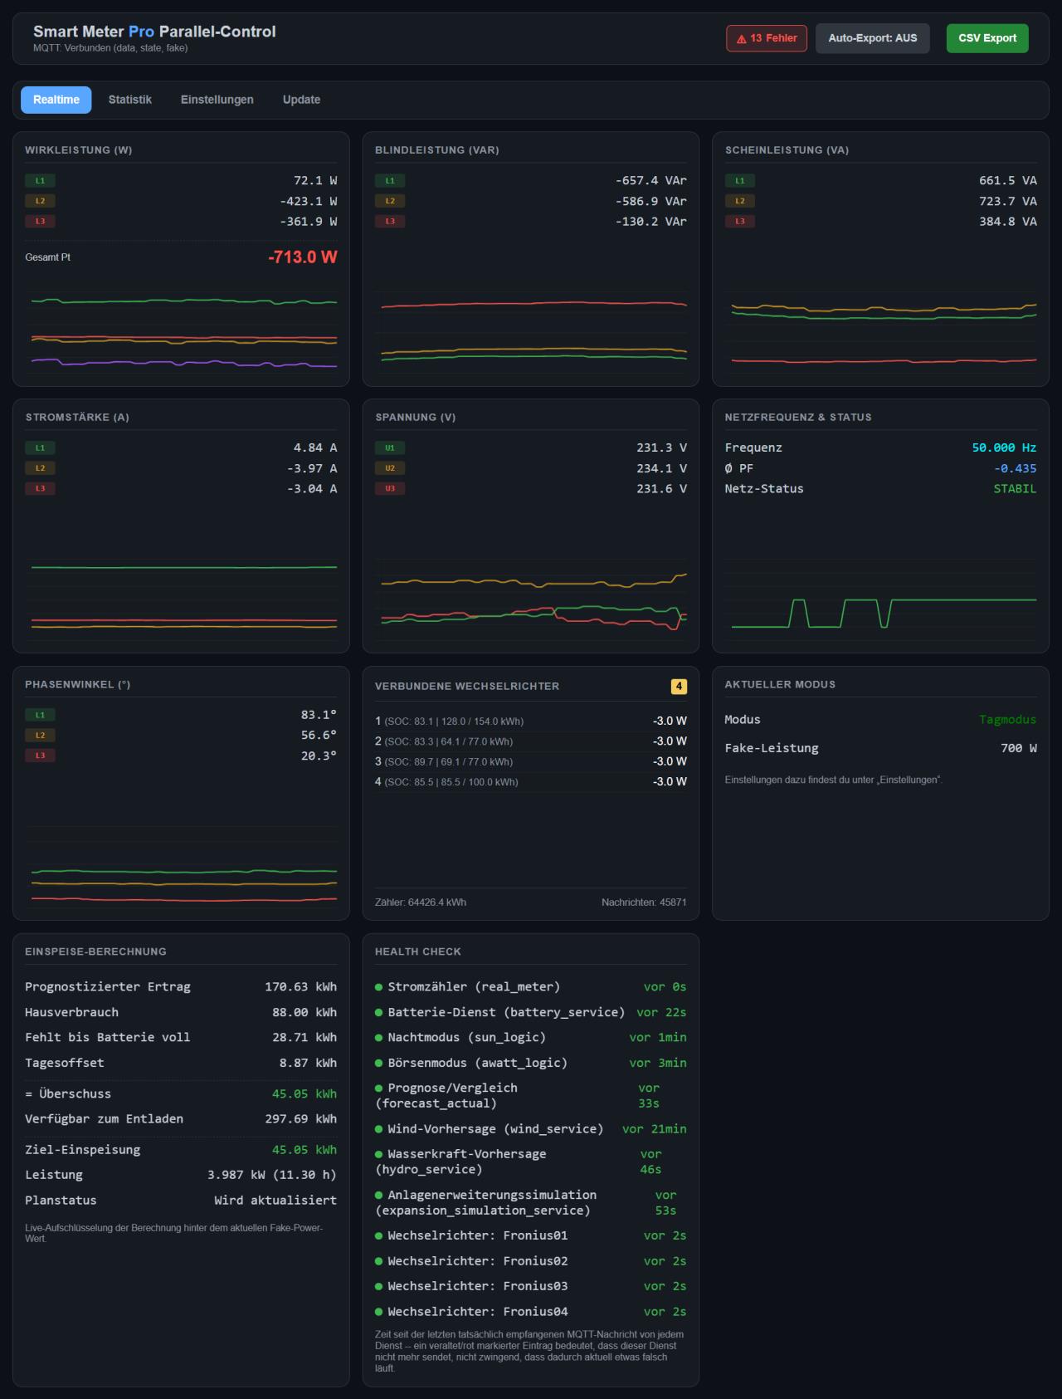Screen dimensions: 1062x1399
Task: Click the Tagmodus mode value
Action: [x=1007, y=720]
